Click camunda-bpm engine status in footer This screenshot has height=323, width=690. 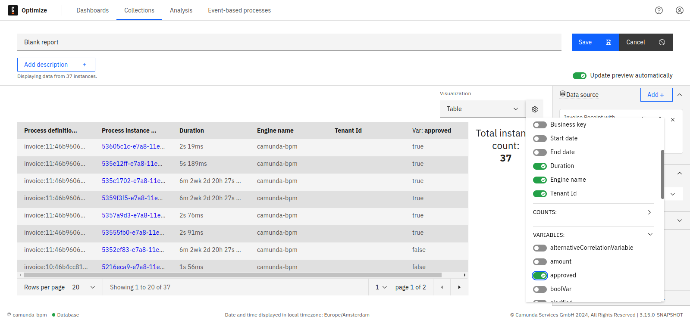click(27, 315)
